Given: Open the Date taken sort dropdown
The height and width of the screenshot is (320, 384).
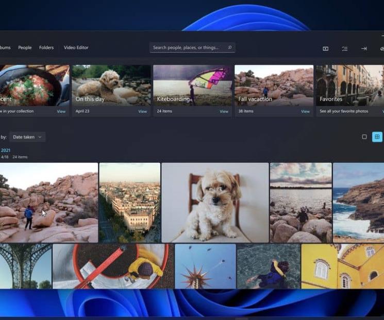Looking at the screenshot, I should point(27,137).
